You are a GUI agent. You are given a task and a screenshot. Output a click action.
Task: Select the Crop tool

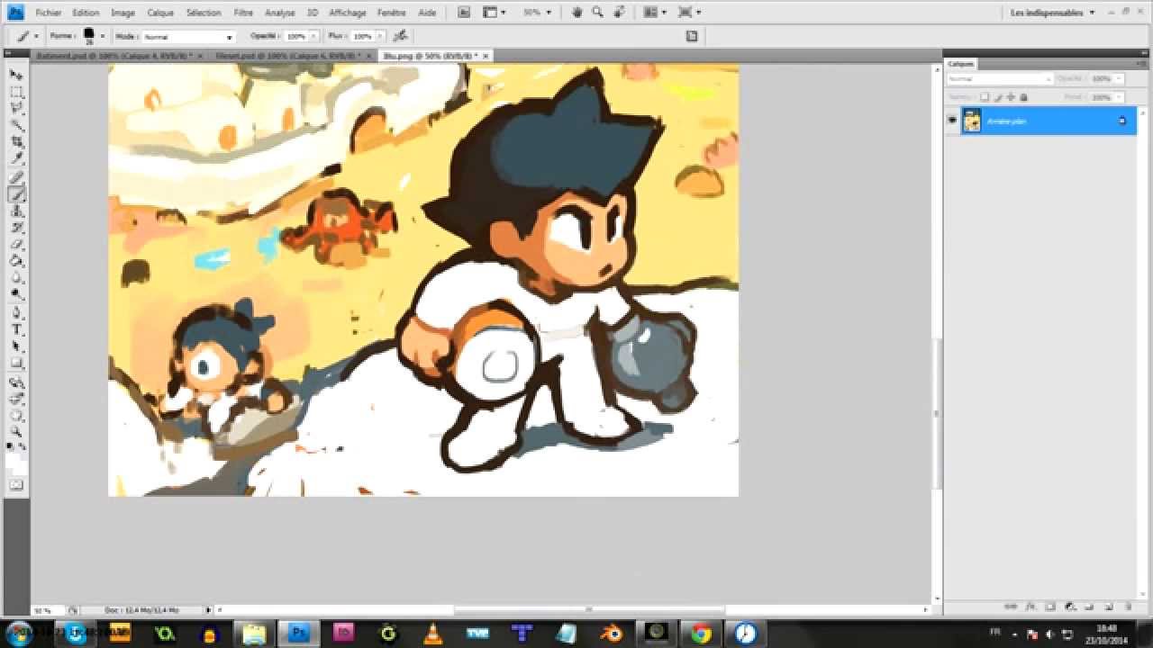coord(16,143)
